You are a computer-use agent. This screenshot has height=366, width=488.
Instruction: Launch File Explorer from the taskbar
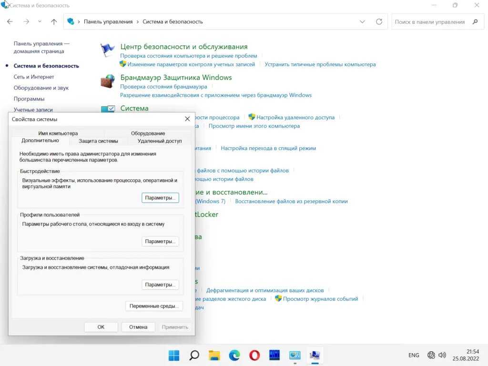(214, 355)
